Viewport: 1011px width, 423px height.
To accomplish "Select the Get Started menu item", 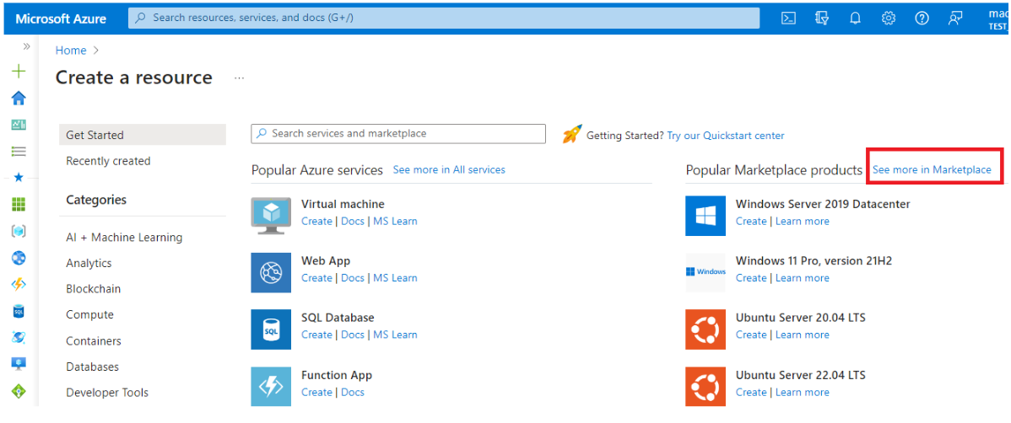I will tap(143, 135).
